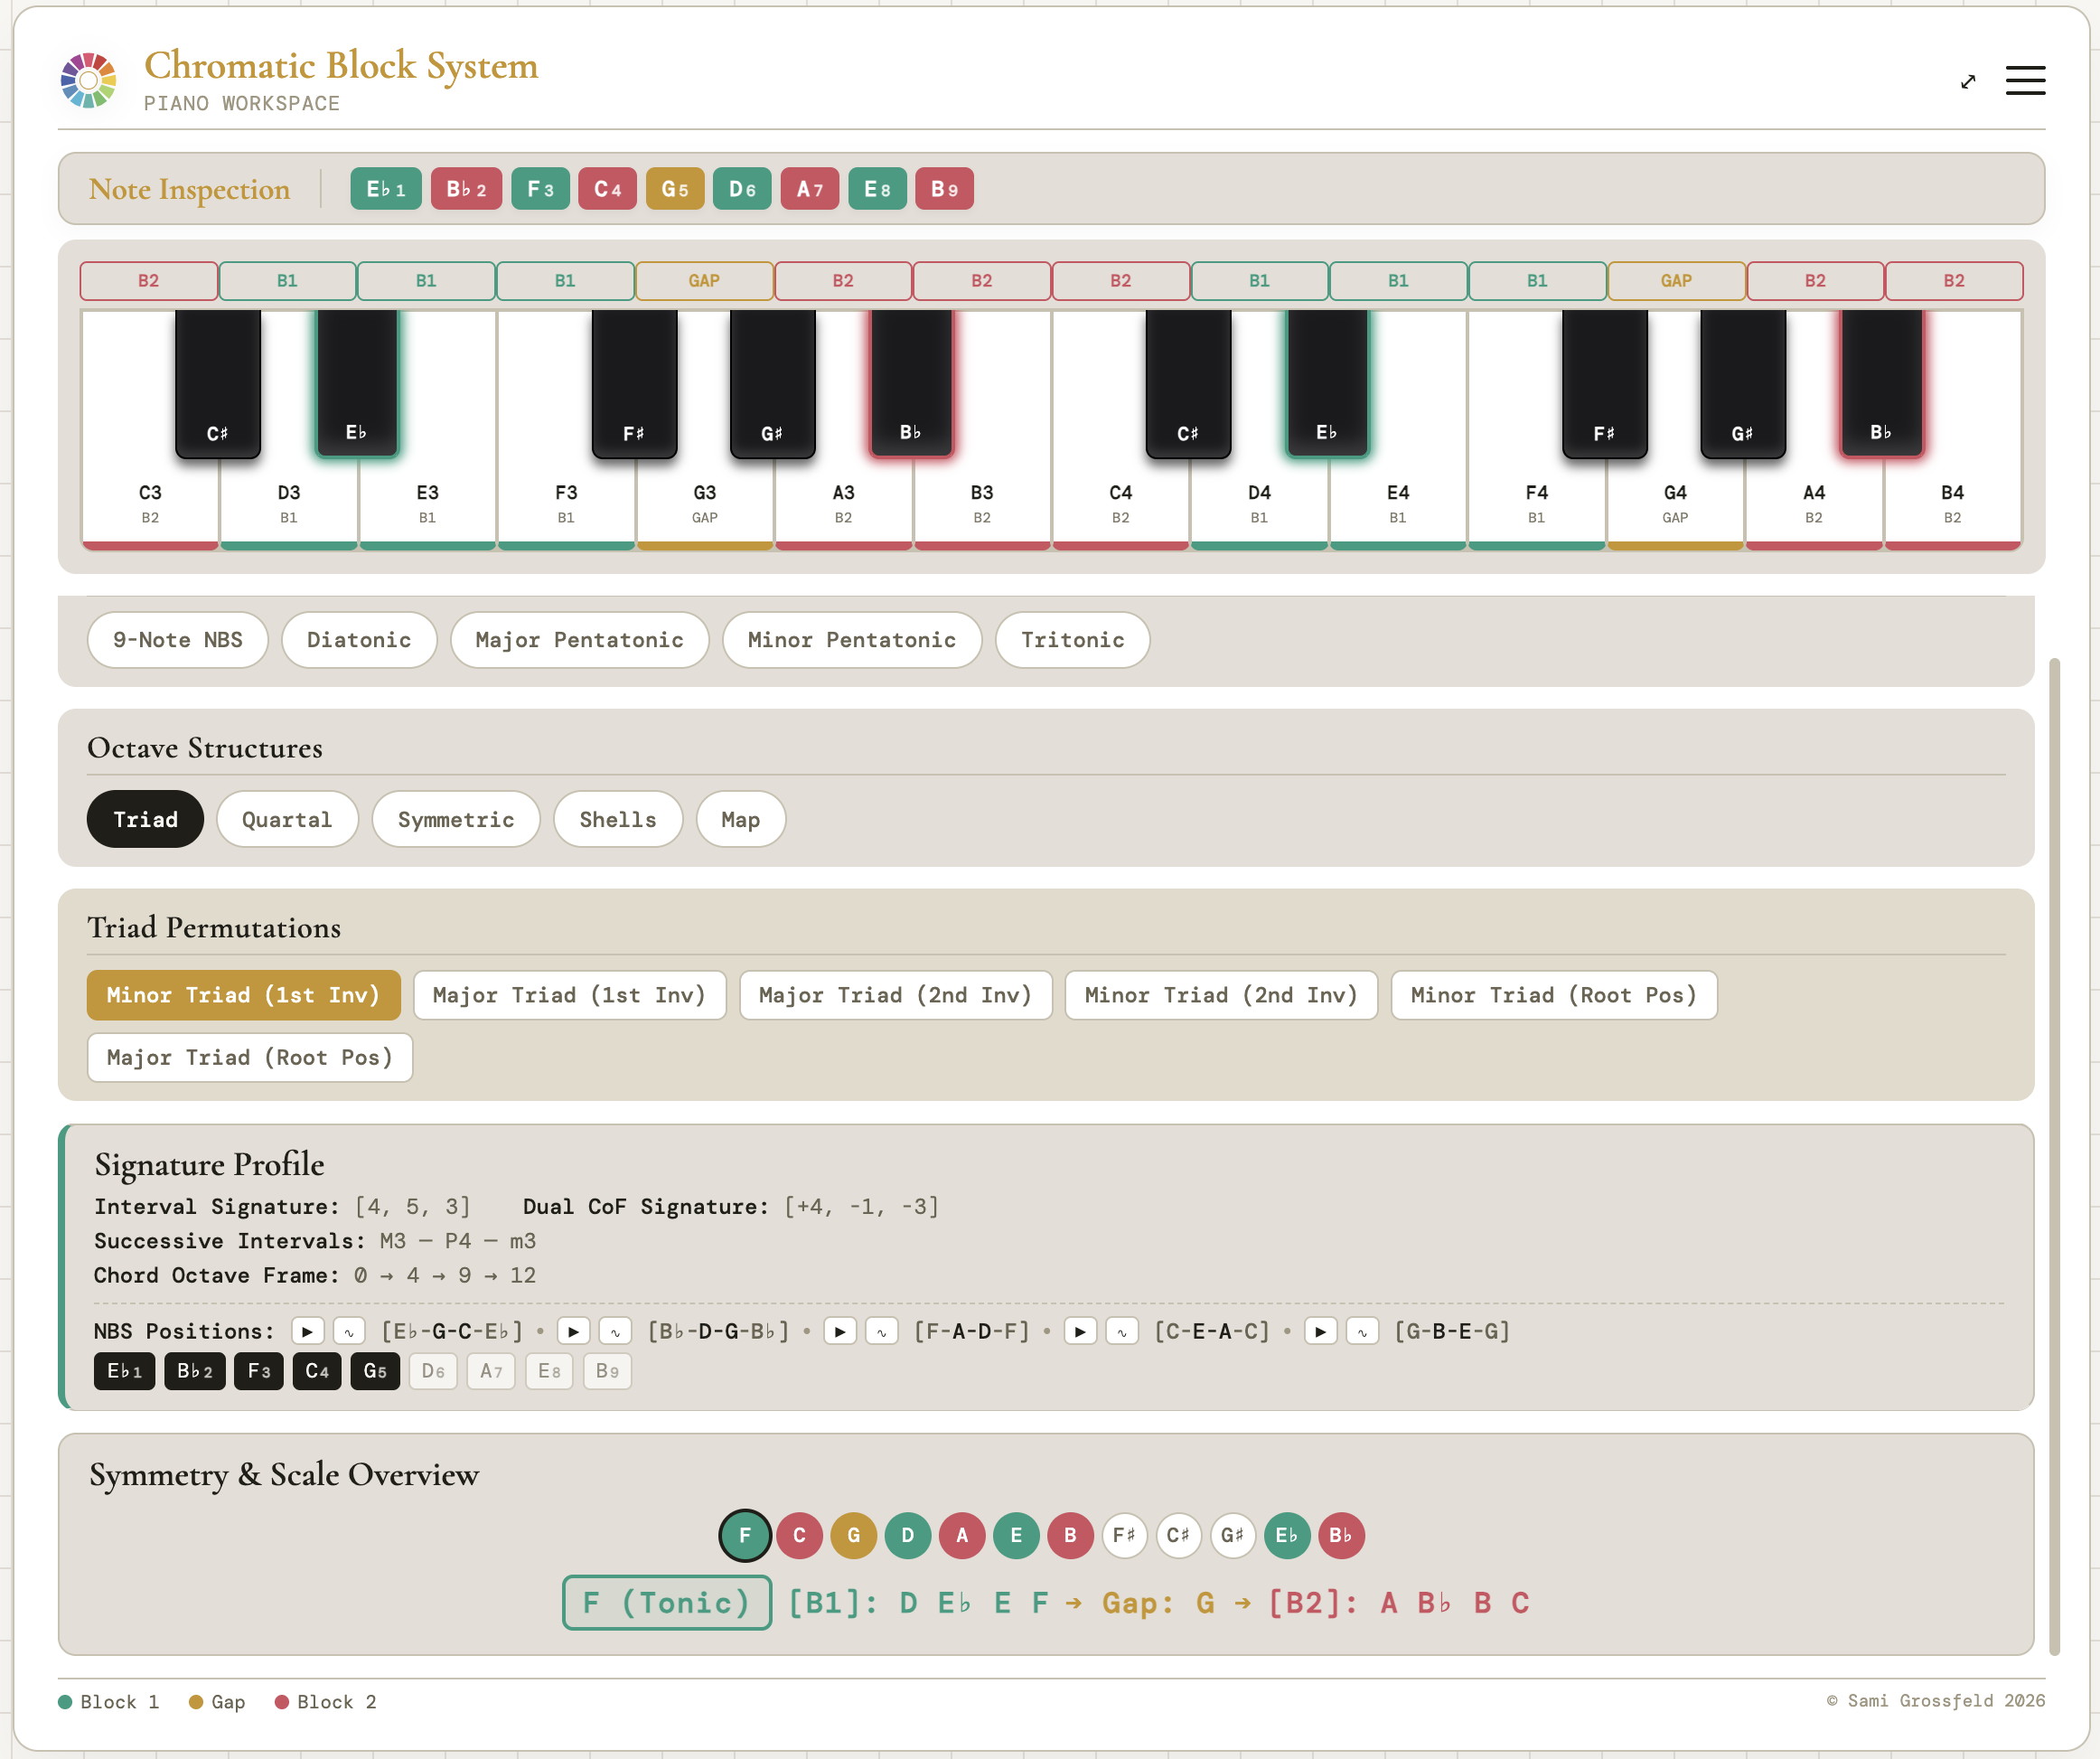This screenshot has width=2100, height=1759.
Task: Play the [B♭-D-G-B♭] chord
Action: point(574,1331)
